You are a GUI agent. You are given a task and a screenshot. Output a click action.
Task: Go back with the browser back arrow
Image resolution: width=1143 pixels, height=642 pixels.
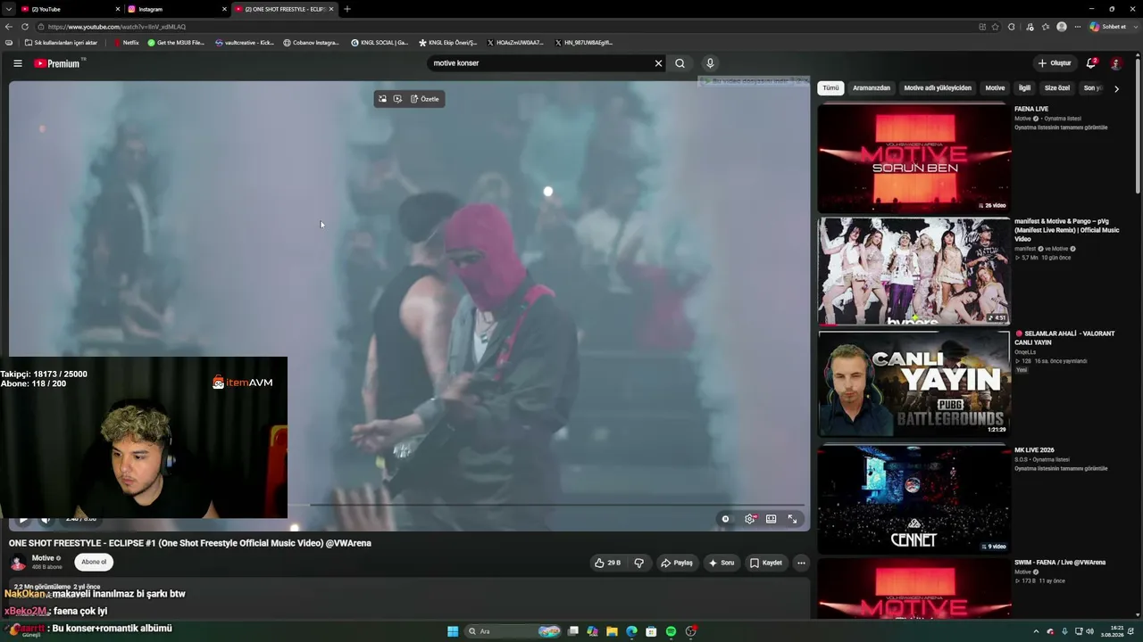pyautogui.click(x=9, y=27)
